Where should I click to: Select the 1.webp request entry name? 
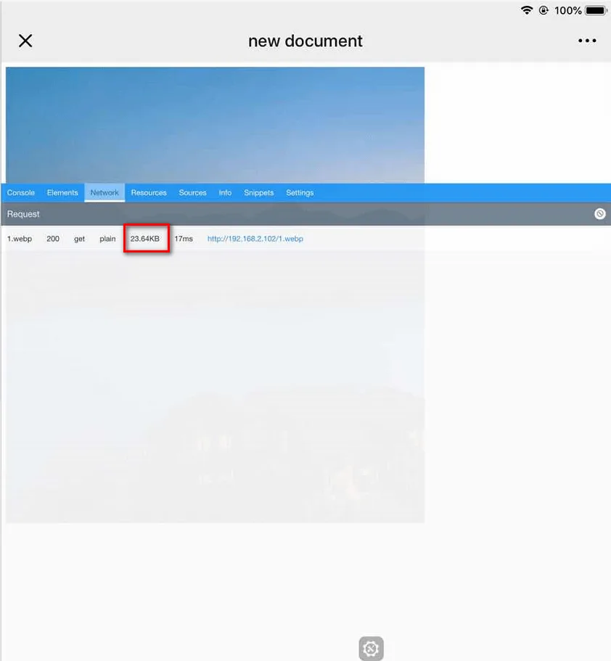(20, 239)
